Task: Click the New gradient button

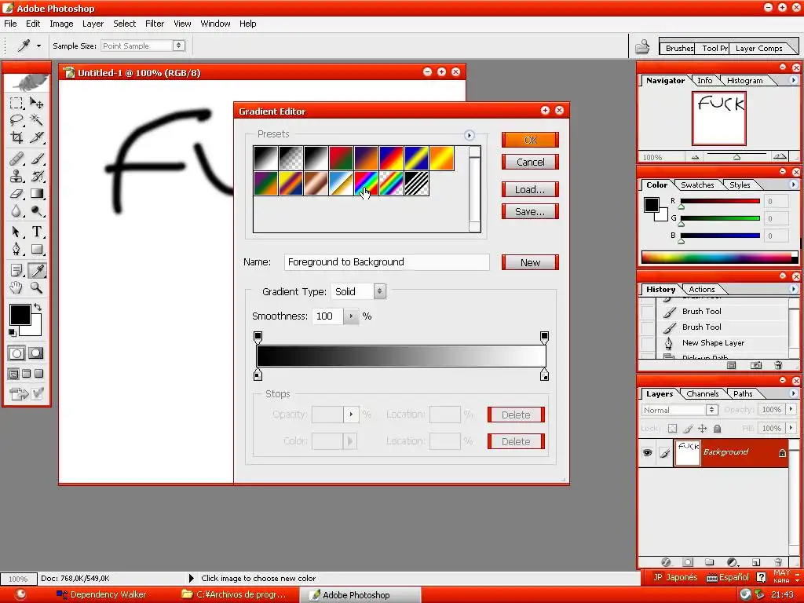Action: pos(530,262)
